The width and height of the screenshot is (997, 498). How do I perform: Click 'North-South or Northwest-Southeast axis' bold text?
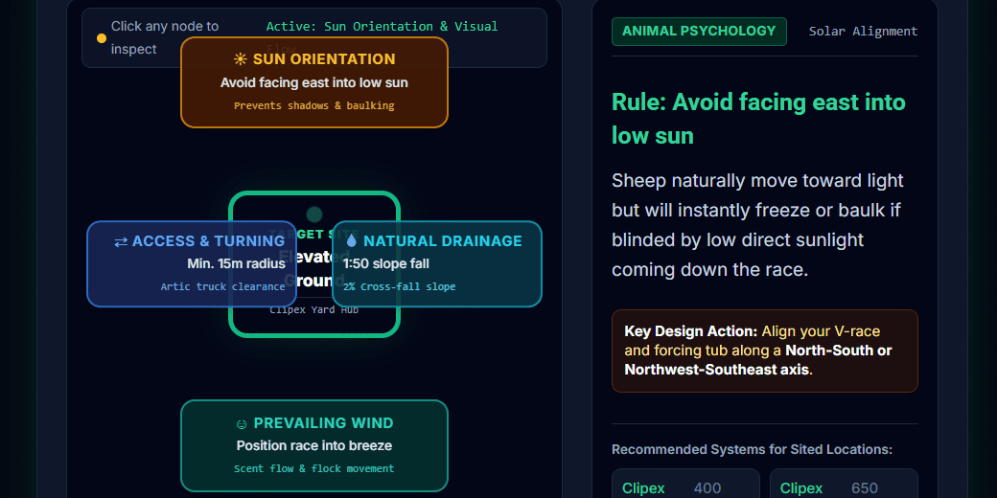tap(758, 360)
